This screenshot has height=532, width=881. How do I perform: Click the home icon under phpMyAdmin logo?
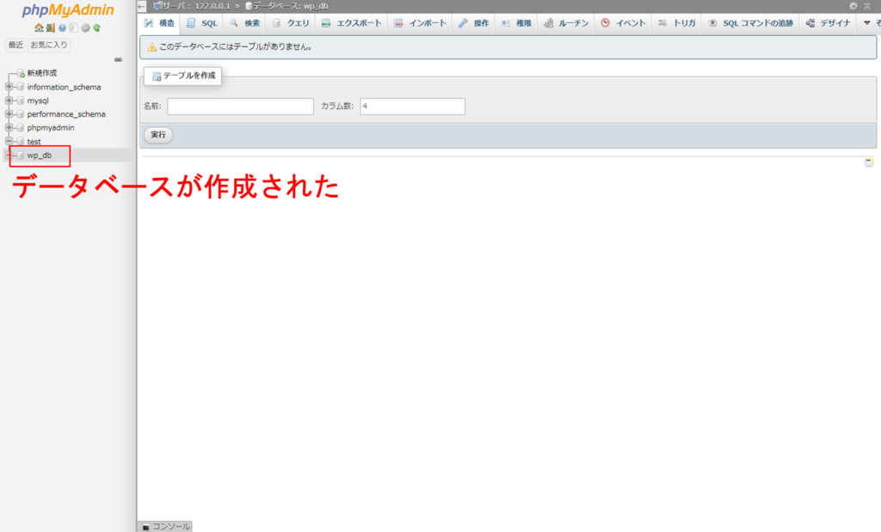(39, 28)
